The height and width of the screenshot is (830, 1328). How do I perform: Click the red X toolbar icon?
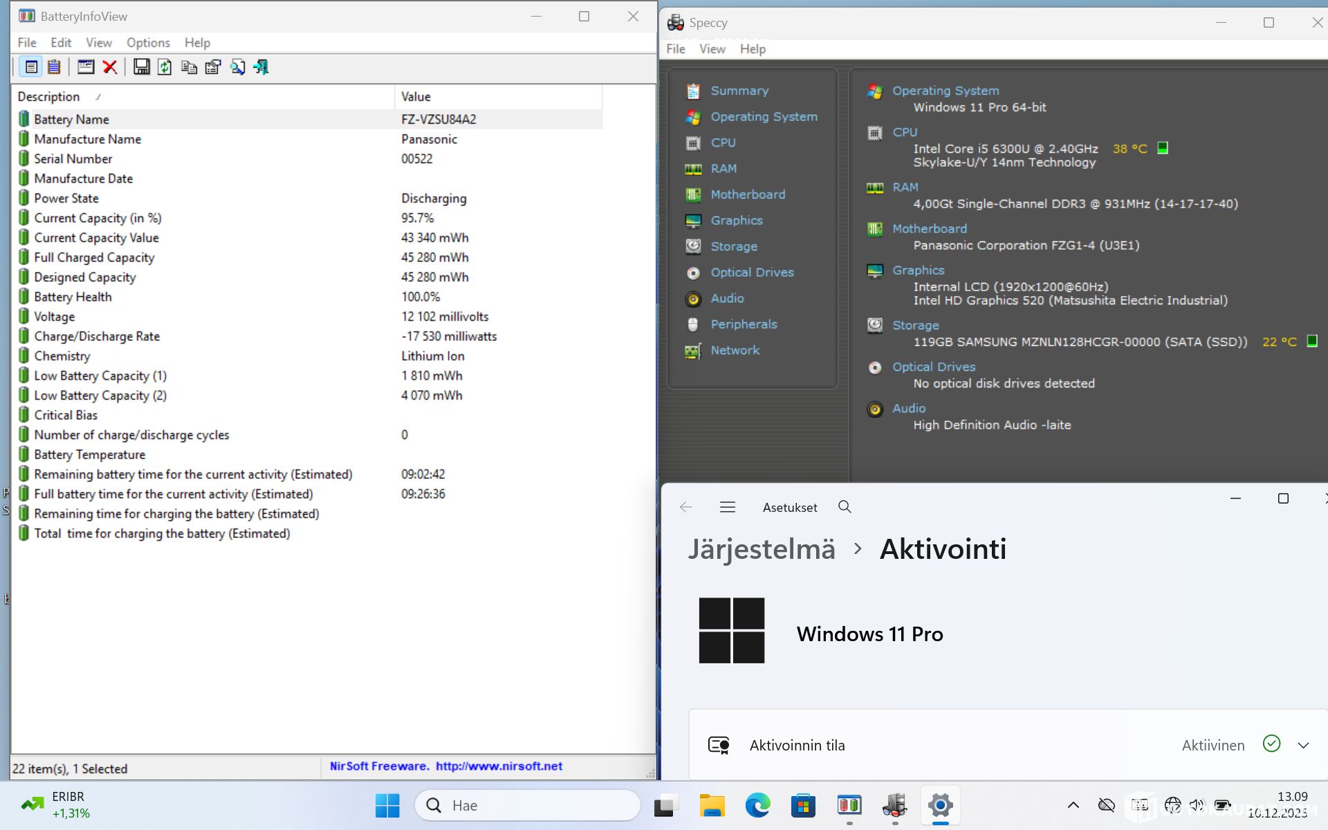click(x=109, y=67)
